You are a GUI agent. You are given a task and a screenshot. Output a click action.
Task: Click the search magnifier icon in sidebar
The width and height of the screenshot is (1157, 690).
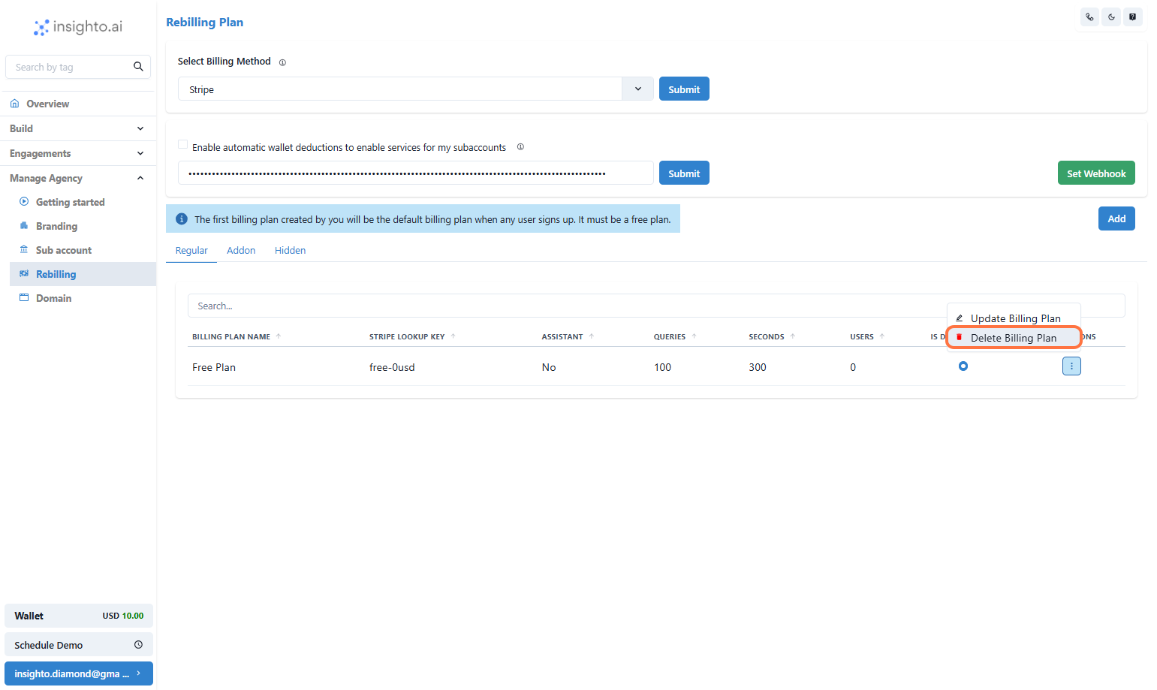pyautogui.click(x=138, y=67)
